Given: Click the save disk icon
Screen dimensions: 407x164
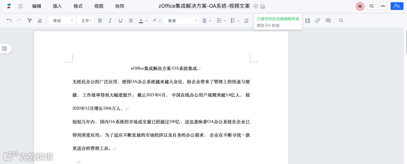Looking at the screenshot, I should pyautogui.click(x=263, y=6).
